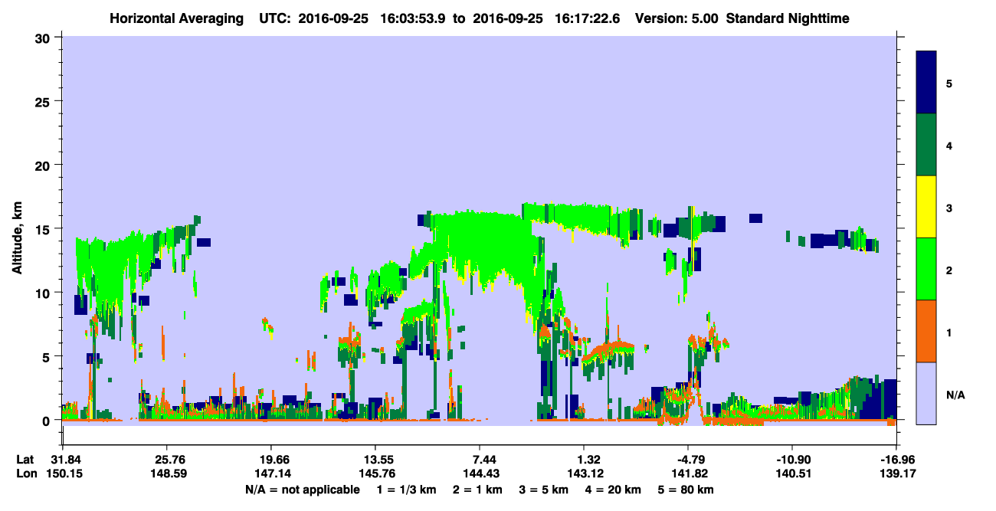Click the colorbar label '5'

coord(949,83)
